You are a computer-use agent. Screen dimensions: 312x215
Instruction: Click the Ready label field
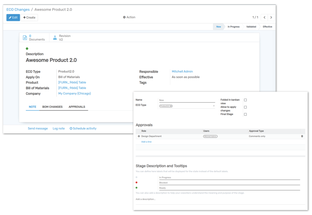[229, 188]
